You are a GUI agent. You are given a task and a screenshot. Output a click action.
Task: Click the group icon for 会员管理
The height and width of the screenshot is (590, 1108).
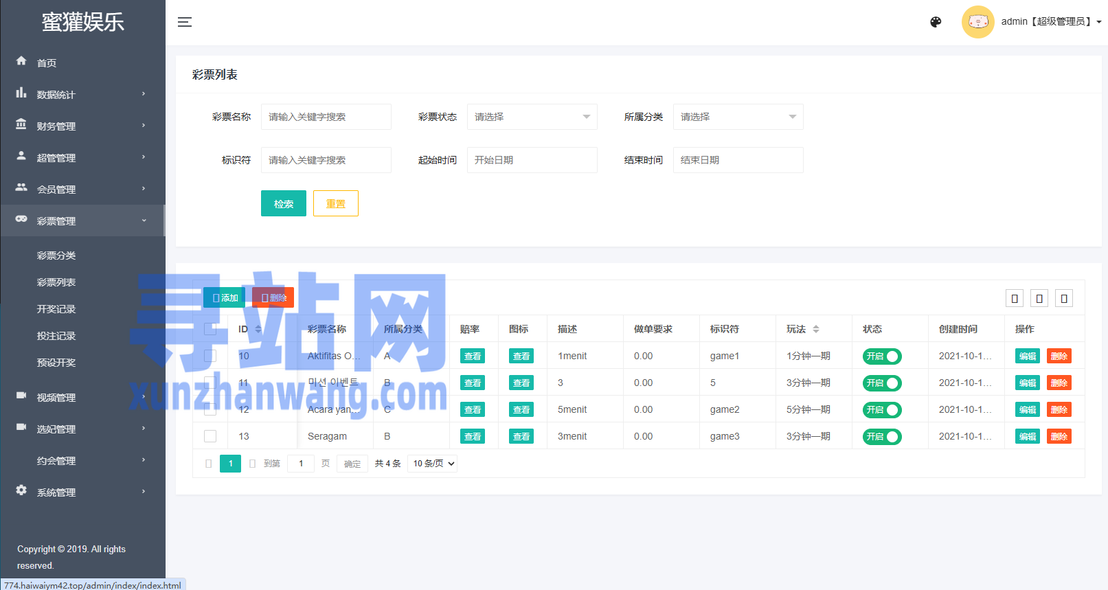point(21,188)
